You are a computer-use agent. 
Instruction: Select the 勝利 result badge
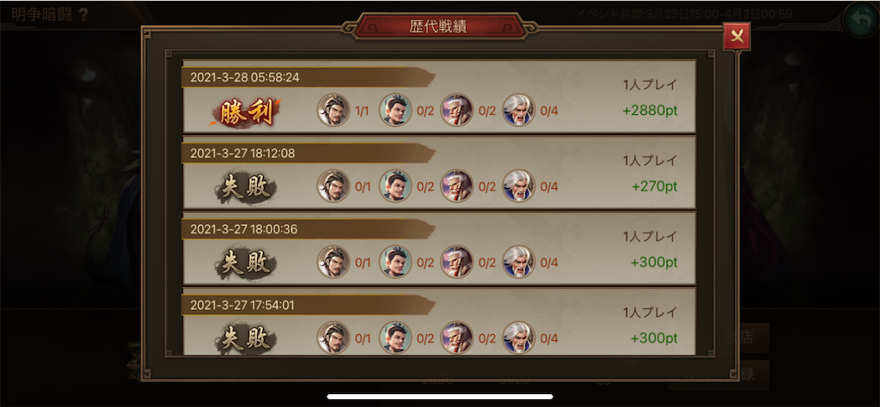pyautogui.click(x=246, y=114)
